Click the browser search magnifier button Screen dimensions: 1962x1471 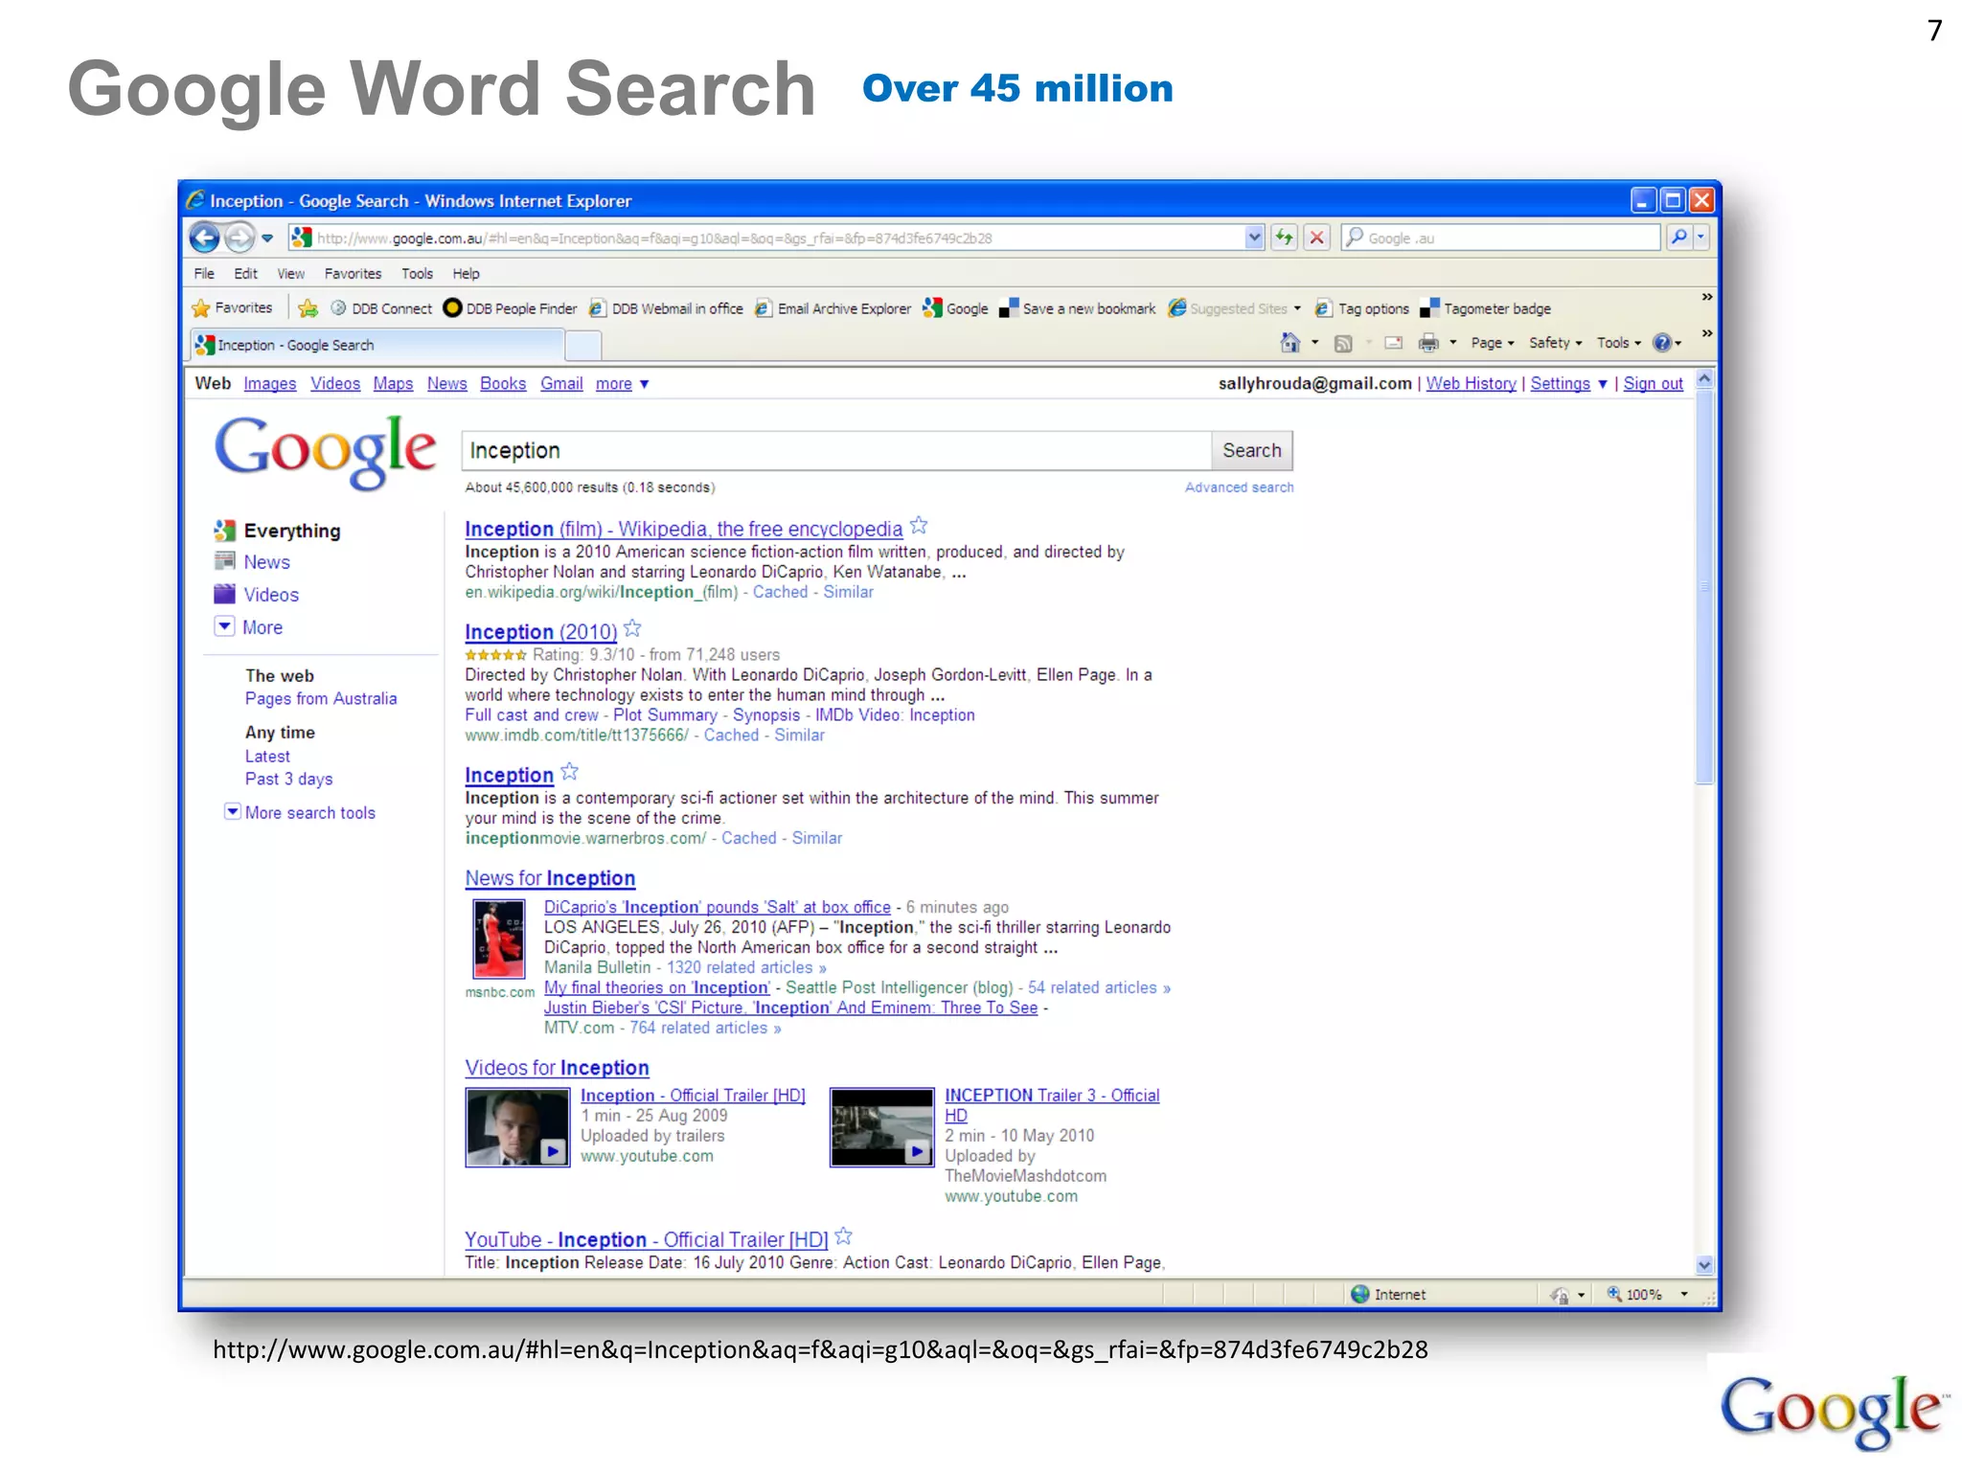[x=1678, y=238]
